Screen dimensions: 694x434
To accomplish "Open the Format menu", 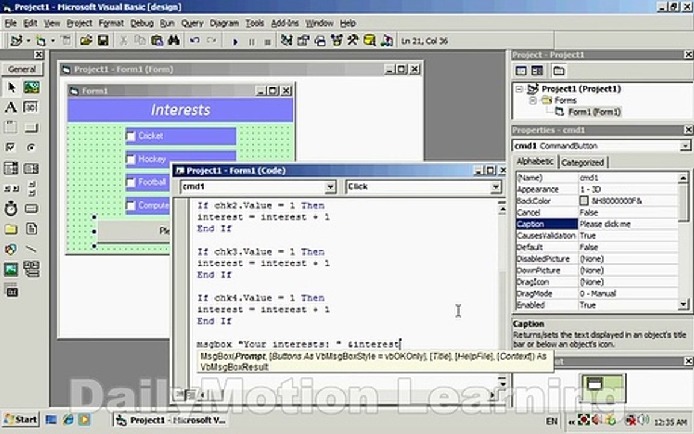I will coord(111,23).
